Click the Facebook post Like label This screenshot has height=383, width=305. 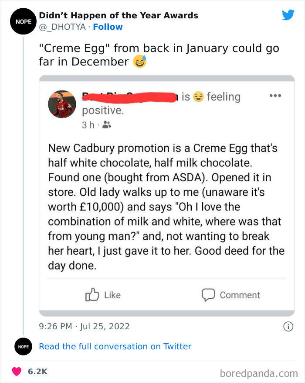[112, 295]
